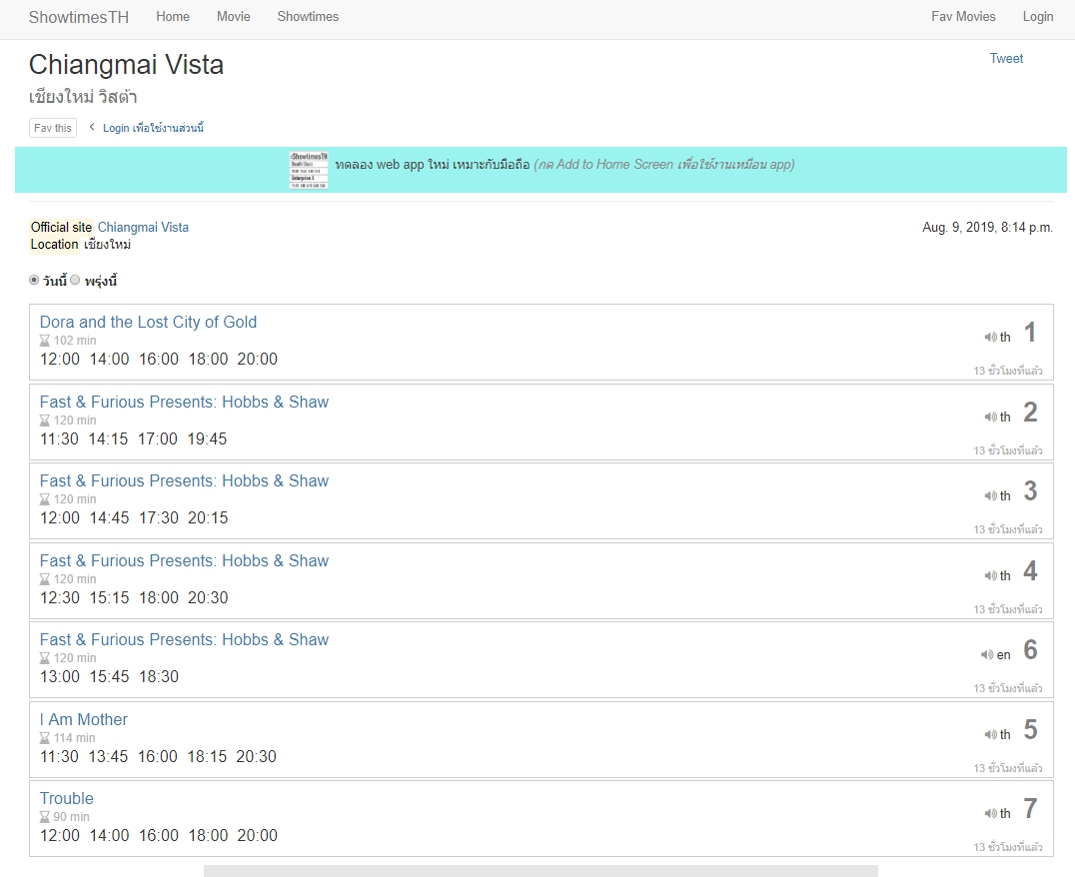The width and height of the screenshot is (1075, 877).
Task: Click Dora's 12:00 showtime
Action: tap(60, 359)
